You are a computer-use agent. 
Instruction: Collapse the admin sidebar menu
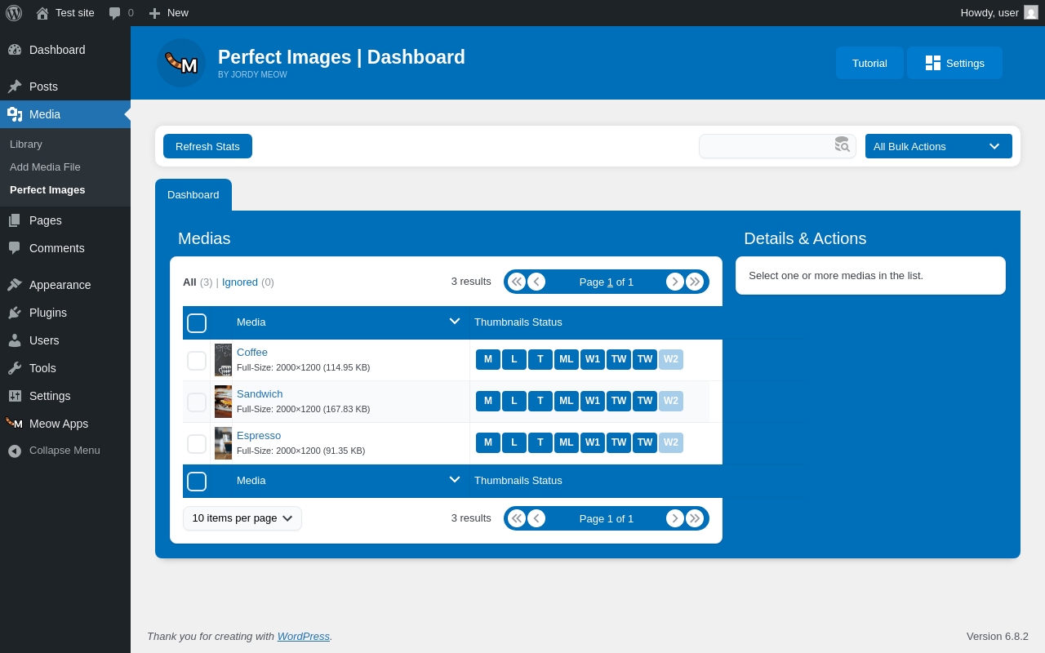(65, 451)
